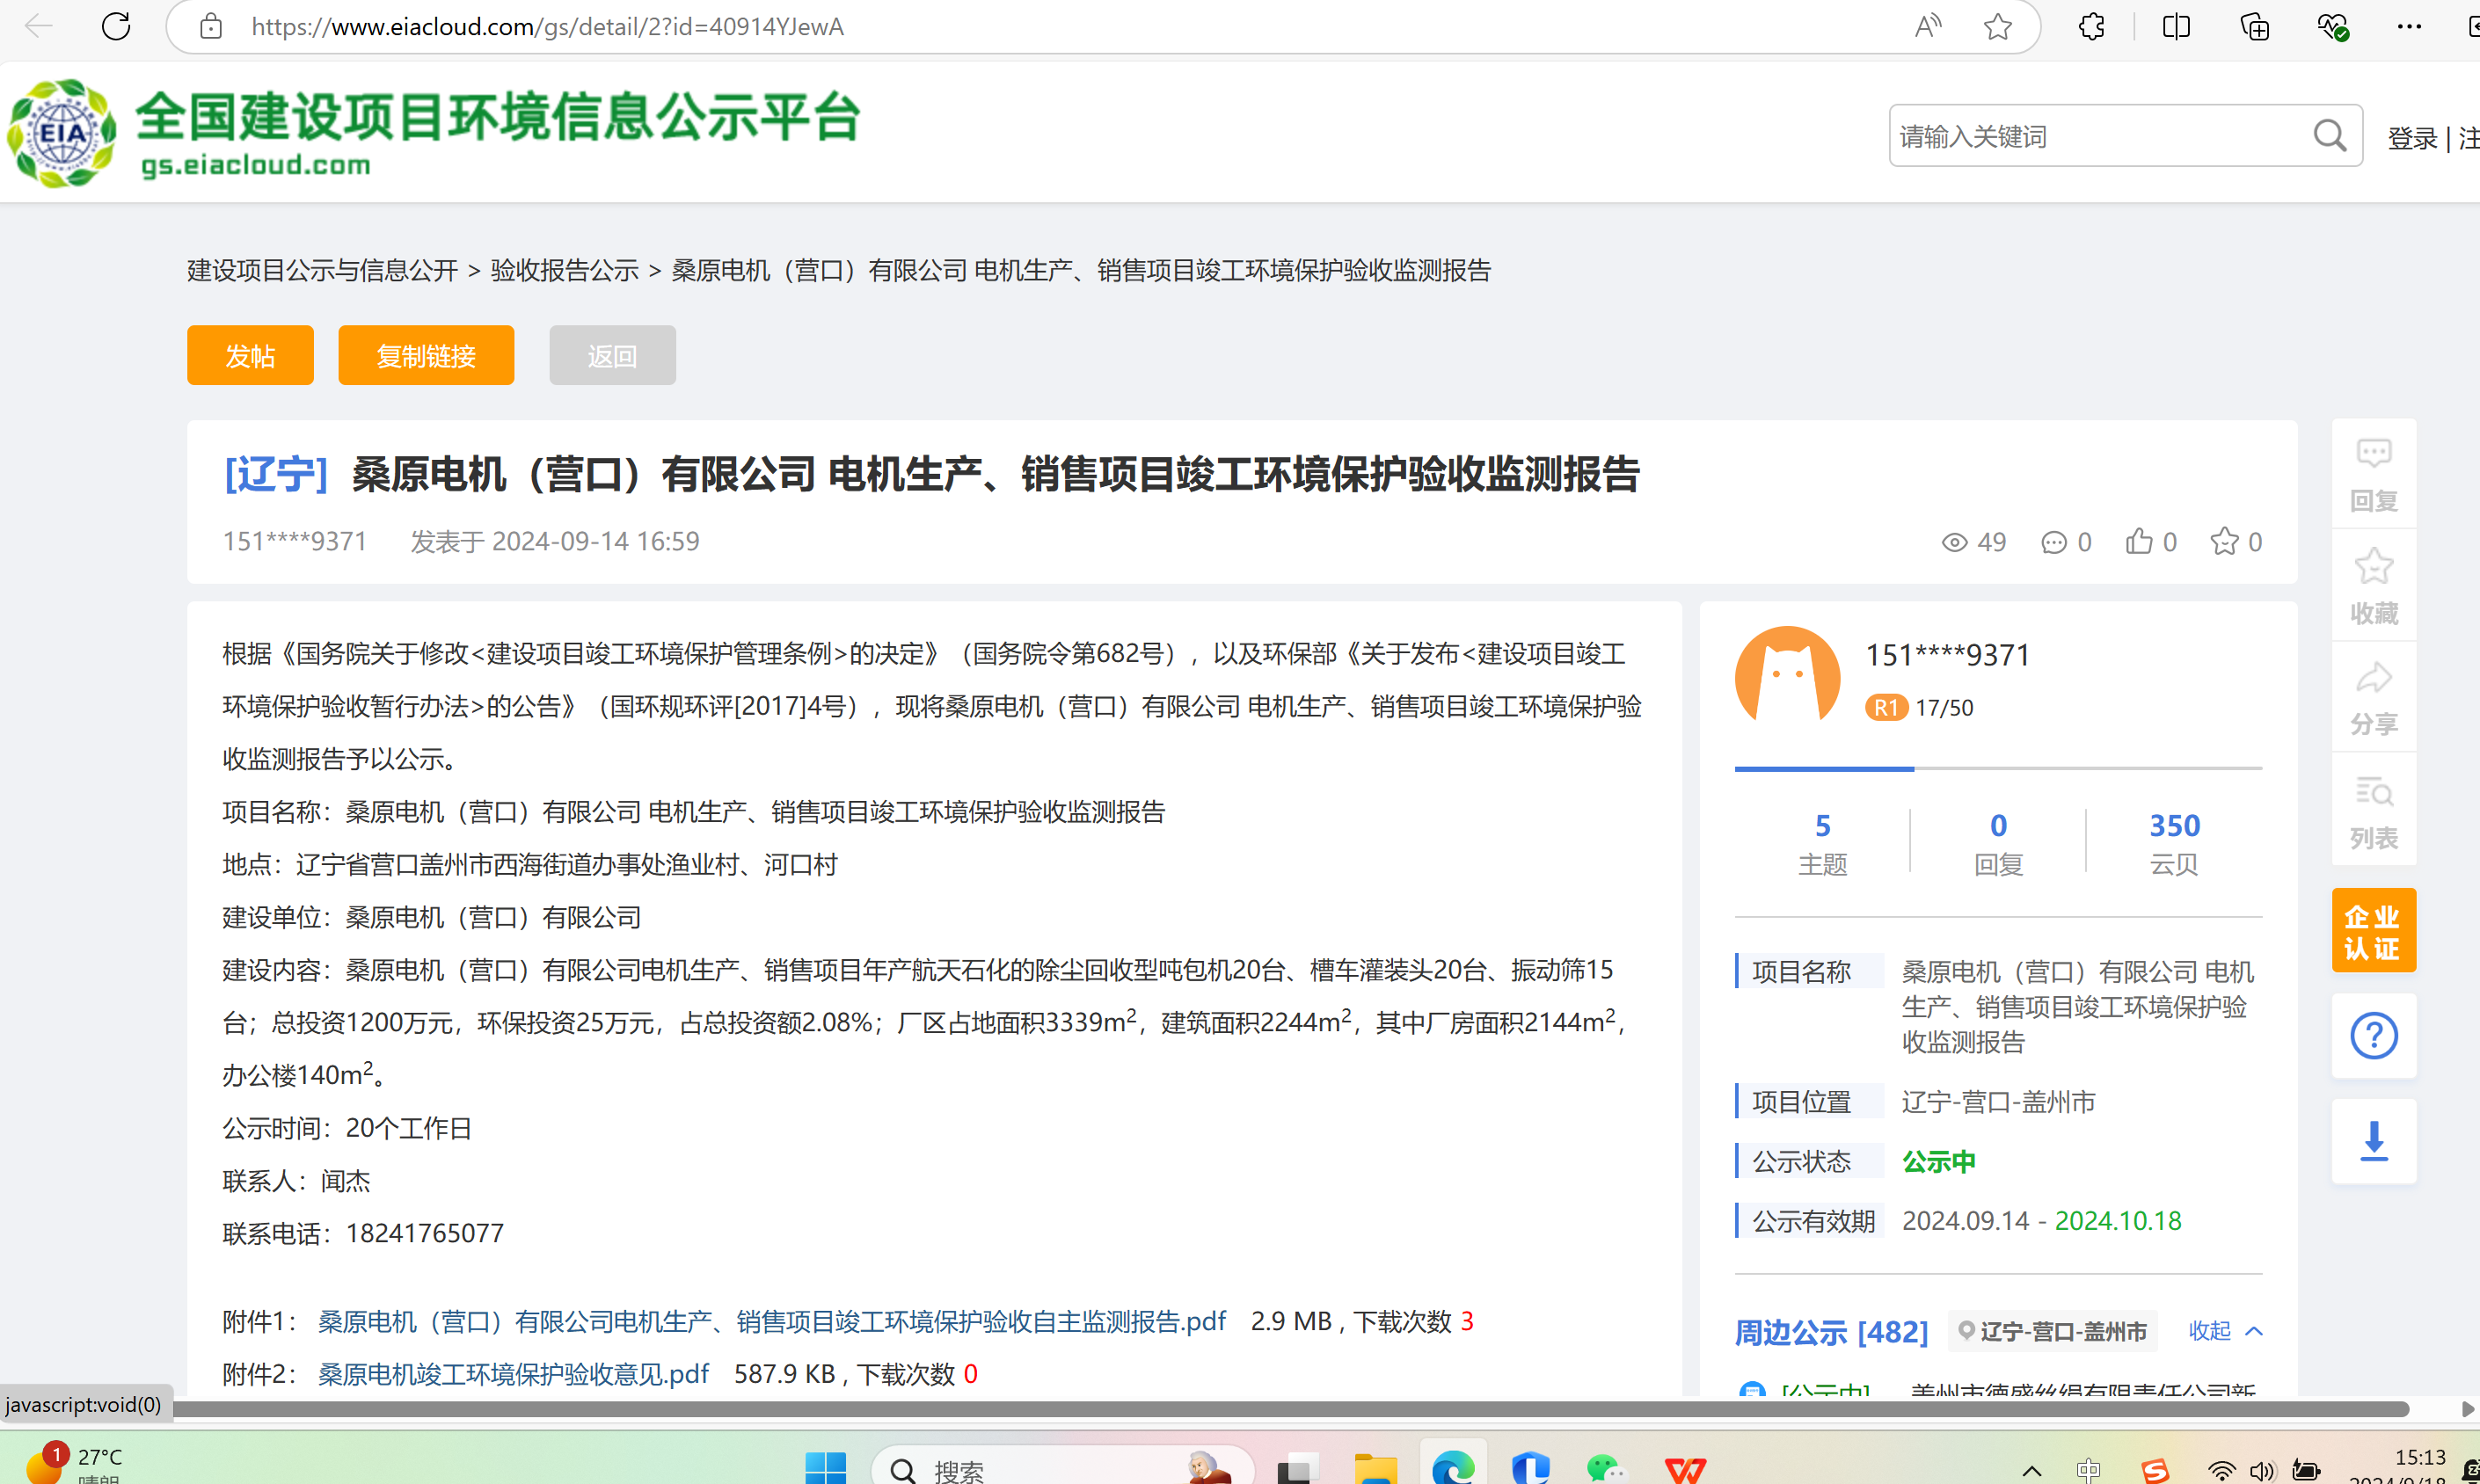Click the [辽宁] region tag in title
This screenshot has width=2480, height=1484.
(276, 473)
